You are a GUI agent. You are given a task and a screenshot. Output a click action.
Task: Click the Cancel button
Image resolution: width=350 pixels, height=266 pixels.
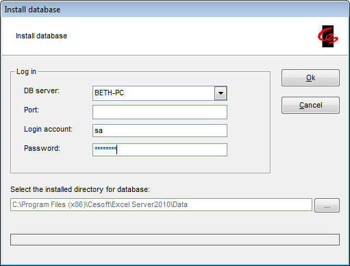pos(310,105)
